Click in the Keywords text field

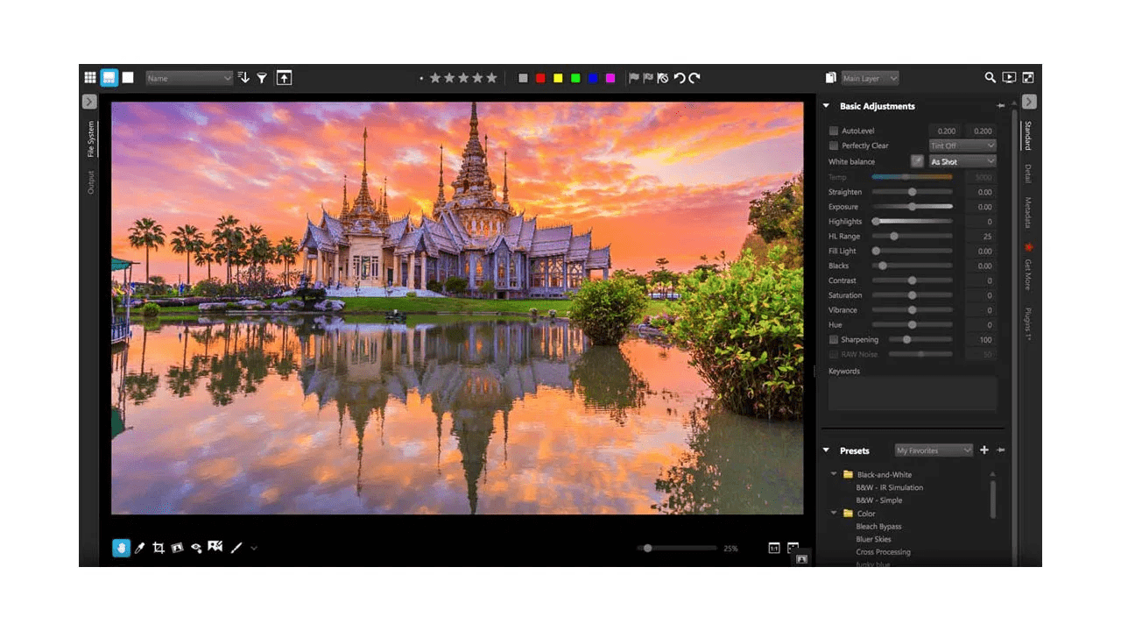click(912, 394)
